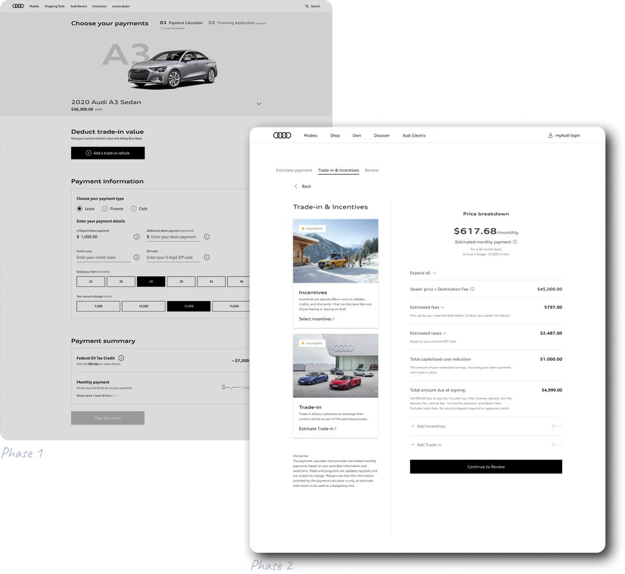This screenshot has width=625, height=574.
Task: Show info for Additional down payment
Action: pos(207,237)
